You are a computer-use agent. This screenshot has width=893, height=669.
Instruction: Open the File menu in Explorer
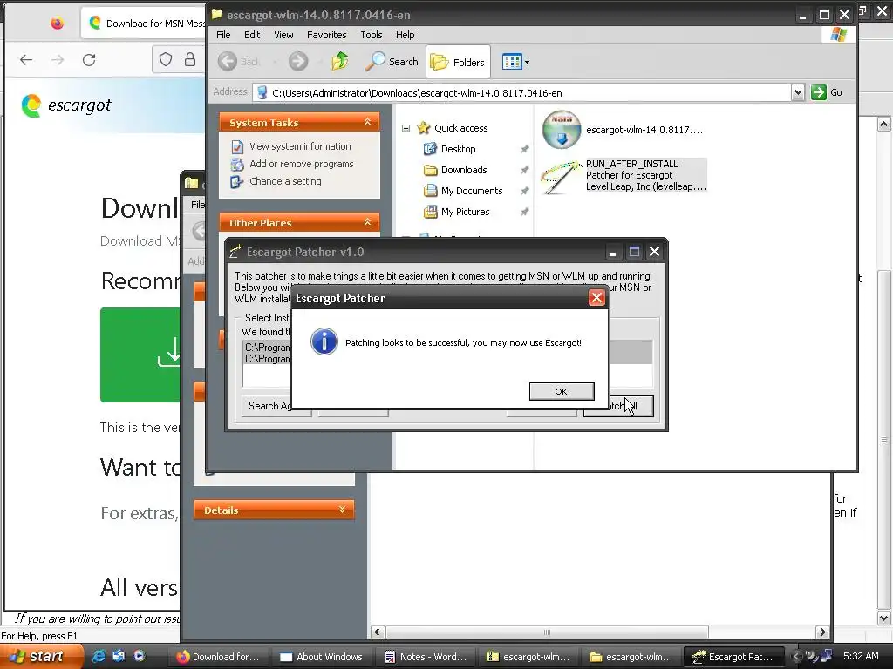(x=223, y=35)
